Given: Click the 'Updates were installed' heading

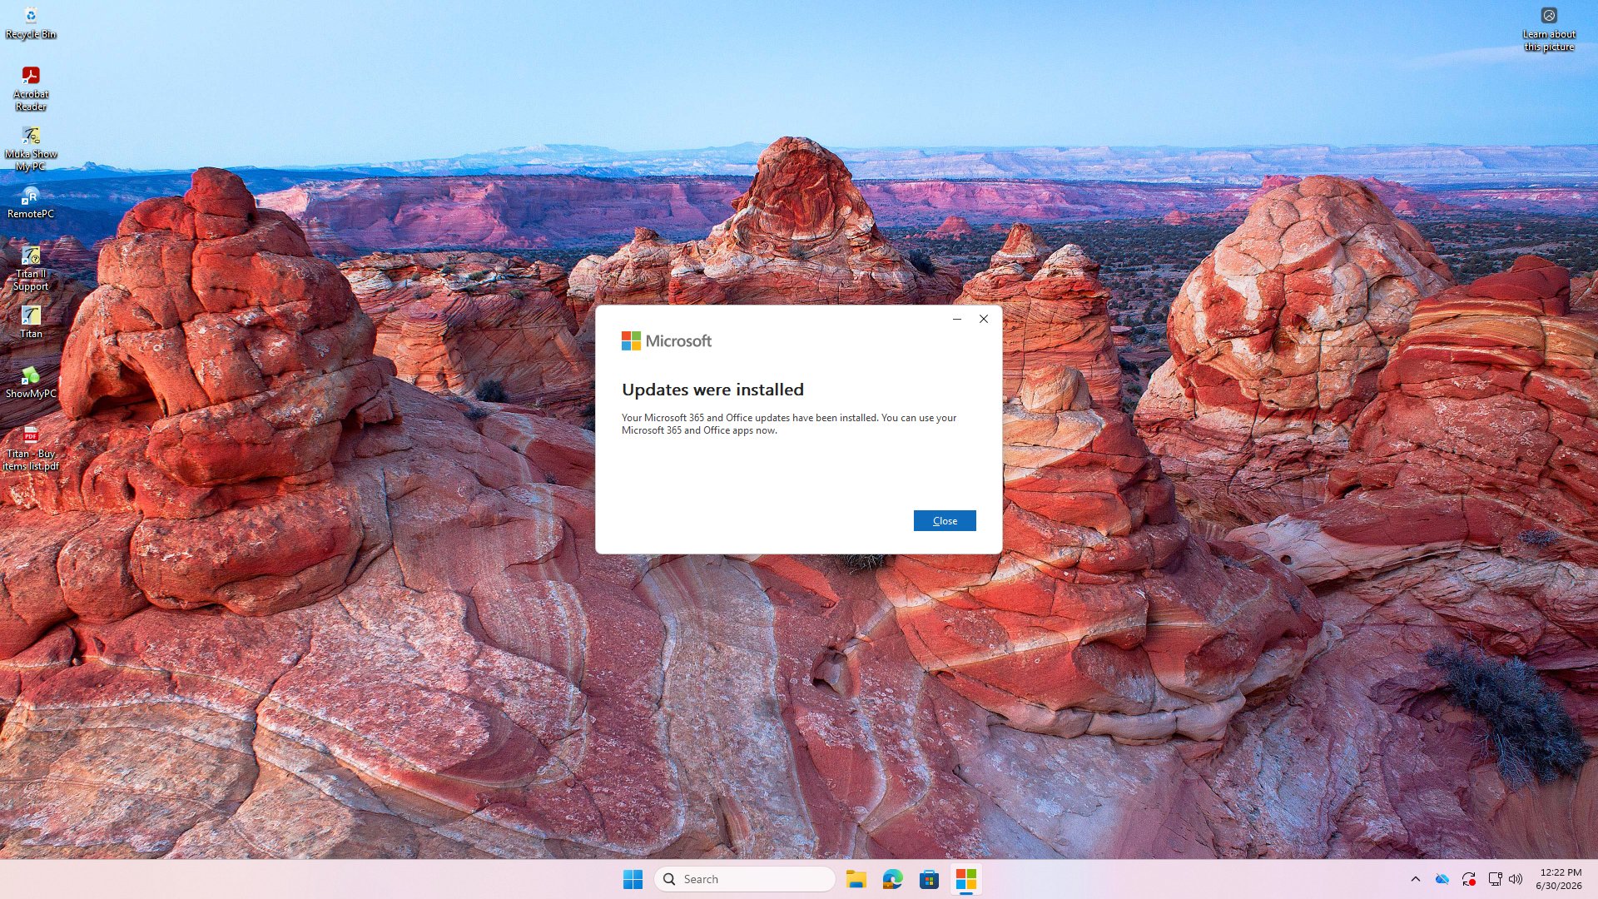Looking at the screenshot, I should (712, 390).
